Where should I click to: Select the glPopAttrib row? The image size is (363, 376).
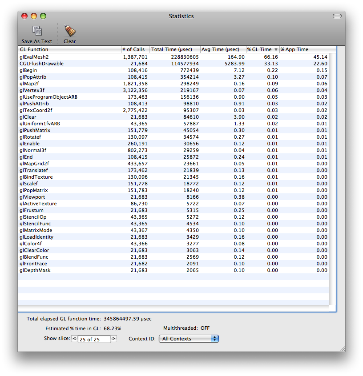(173, 77)
